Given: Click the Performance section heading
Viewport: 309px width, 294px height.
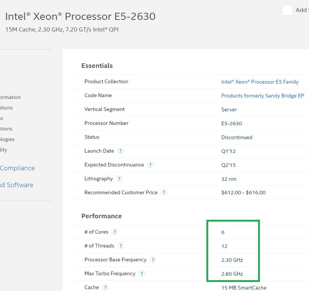Looking at the screenshot, I should pos(102,216).
